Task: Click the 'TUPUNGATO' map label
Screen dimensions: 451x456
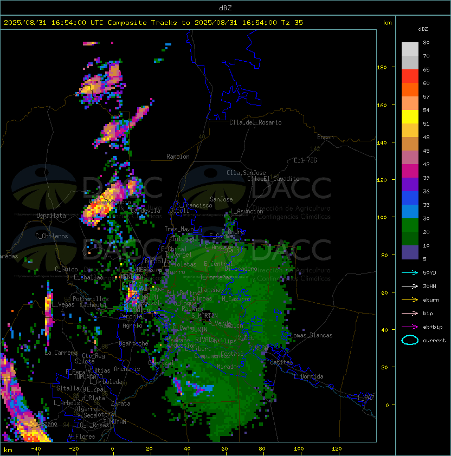Action: (88, 376)
